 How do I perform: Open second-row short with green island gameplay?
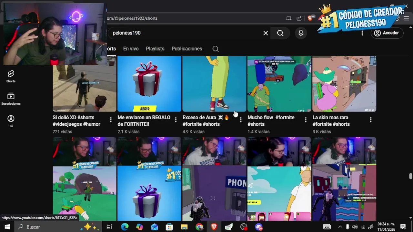[85, 179]
